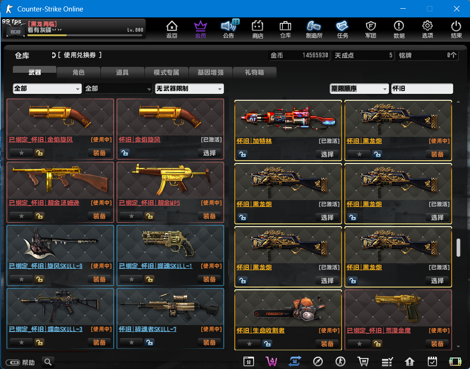Viewport: 470px width, 369px height.
Task: Toggle favorite star on 生命收割者
Action: point(249,344)
